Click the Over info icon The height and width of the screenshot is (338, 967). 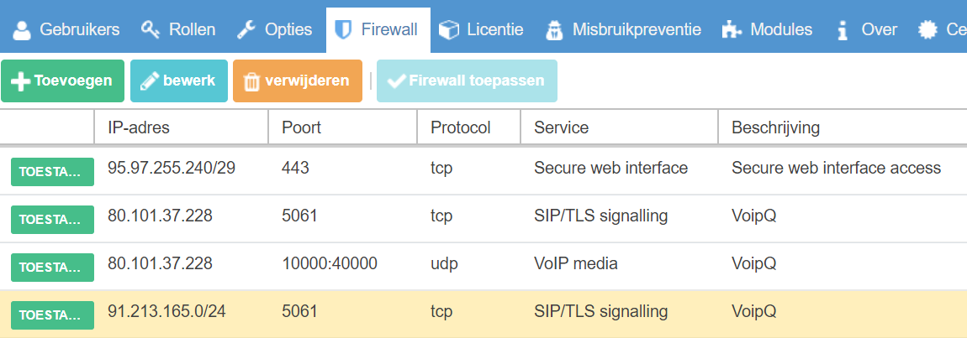(842, 30)
